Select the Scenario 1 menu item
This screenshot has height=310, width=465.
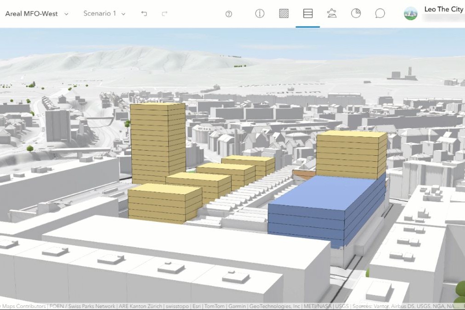[x=99, y=14]
